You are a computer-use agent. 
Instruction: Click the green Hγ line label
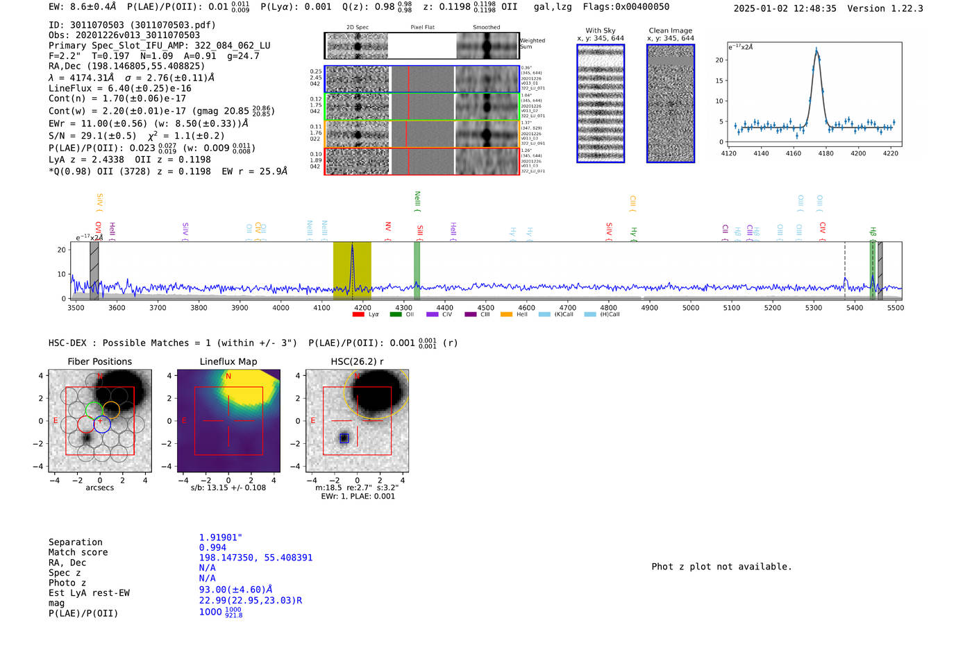(633, 234)
